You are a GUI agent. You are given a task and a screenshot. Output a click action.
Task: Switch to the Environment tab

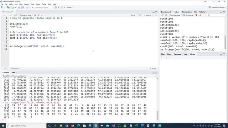166,12
